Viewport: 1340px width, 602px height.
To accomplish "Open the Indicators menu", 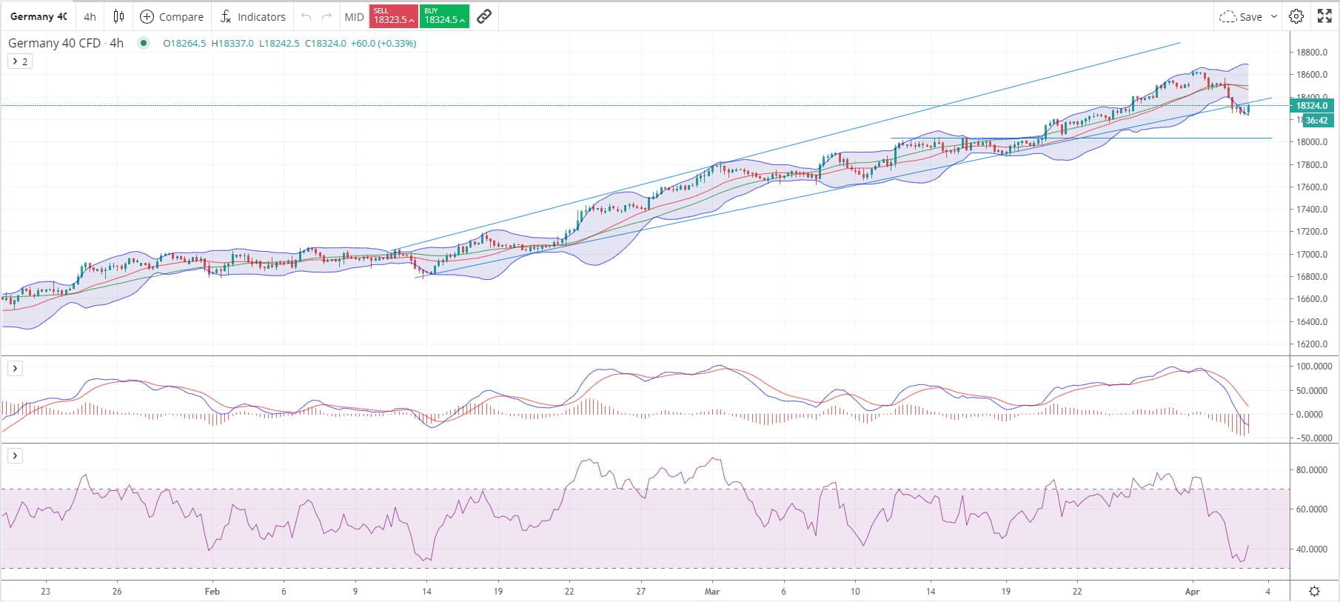I will 252,16.
